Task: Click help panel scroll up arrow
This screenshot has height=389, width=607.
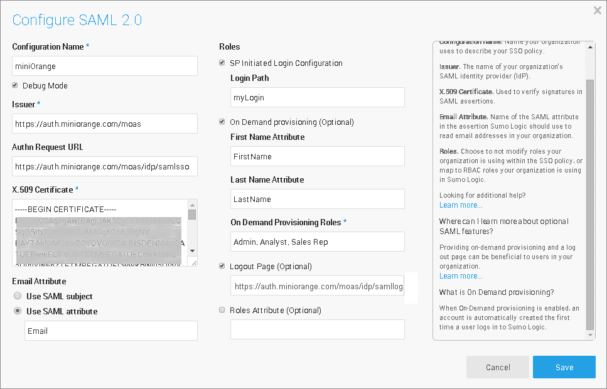Action: (590, 47)
